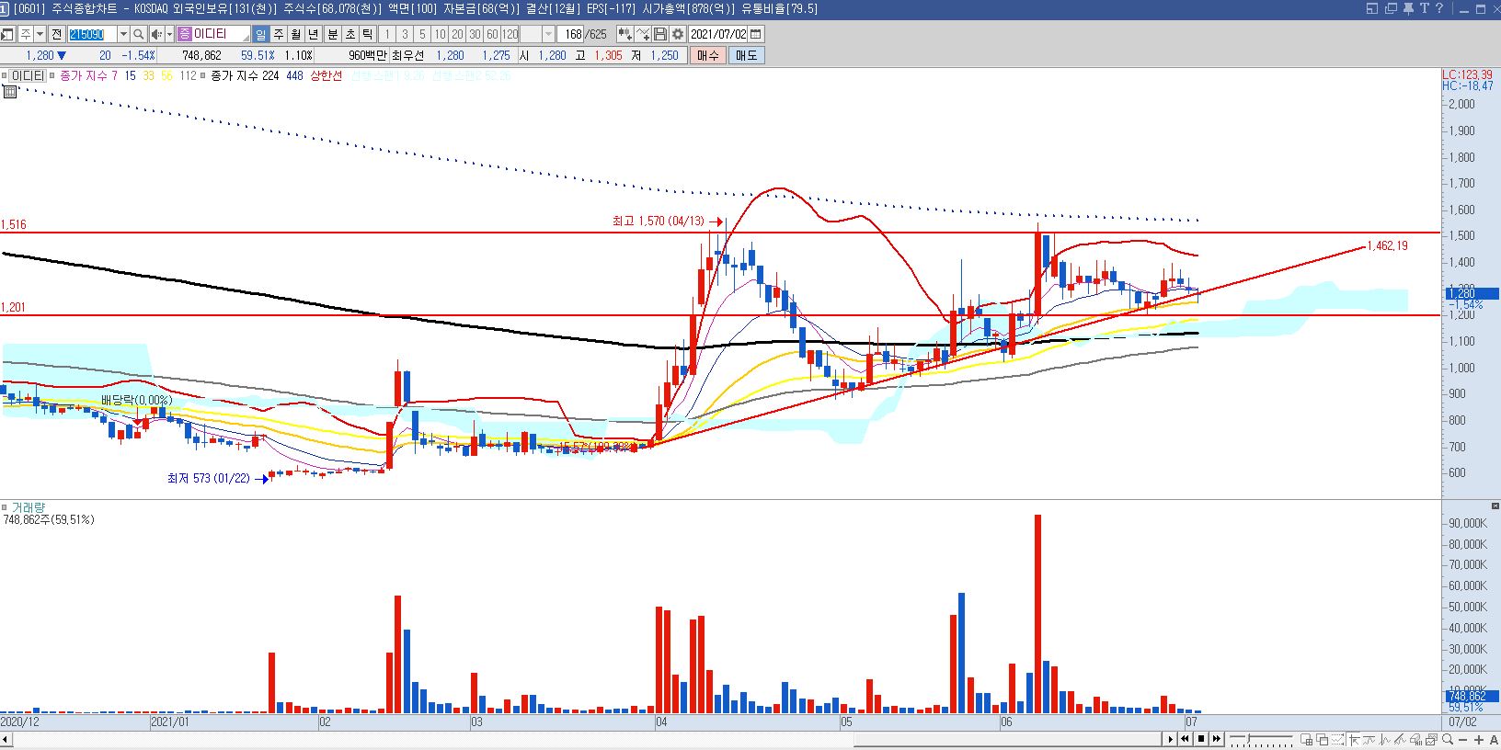Open help with the question mark icon
Screen dimensions: 1501x750
1439,8
